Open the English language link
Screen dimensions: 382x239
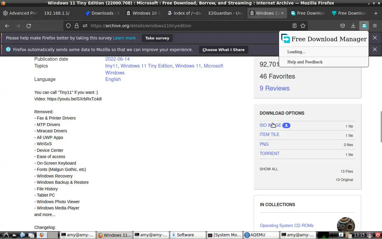pyautogui.click(x=113, y=79)
